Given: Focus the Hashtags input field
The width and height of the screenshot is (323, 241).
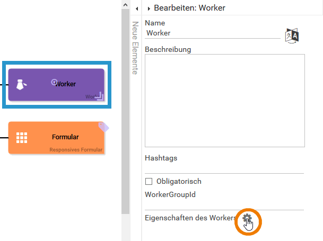Looking at the screenshot, I should (224, 168).
